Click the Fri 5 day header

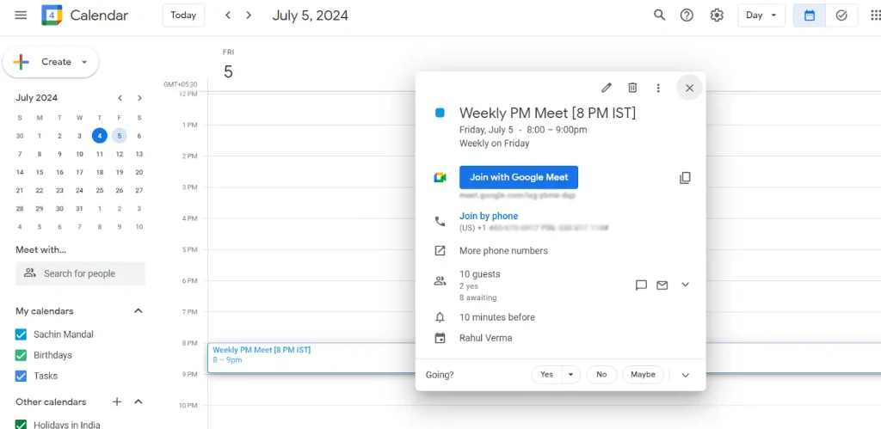pos(228,65)
